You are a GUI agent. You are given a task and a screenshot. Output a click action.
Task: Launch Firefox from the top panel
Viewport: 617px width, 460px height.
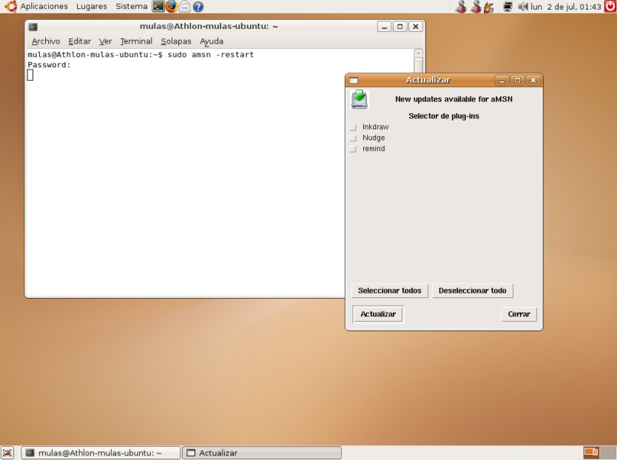click(x=172, y=7)
